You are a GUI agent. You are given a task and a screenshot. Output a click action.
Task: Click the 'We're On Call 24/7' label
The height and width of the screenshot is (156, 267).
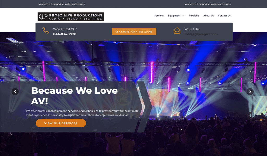(65, 29)
